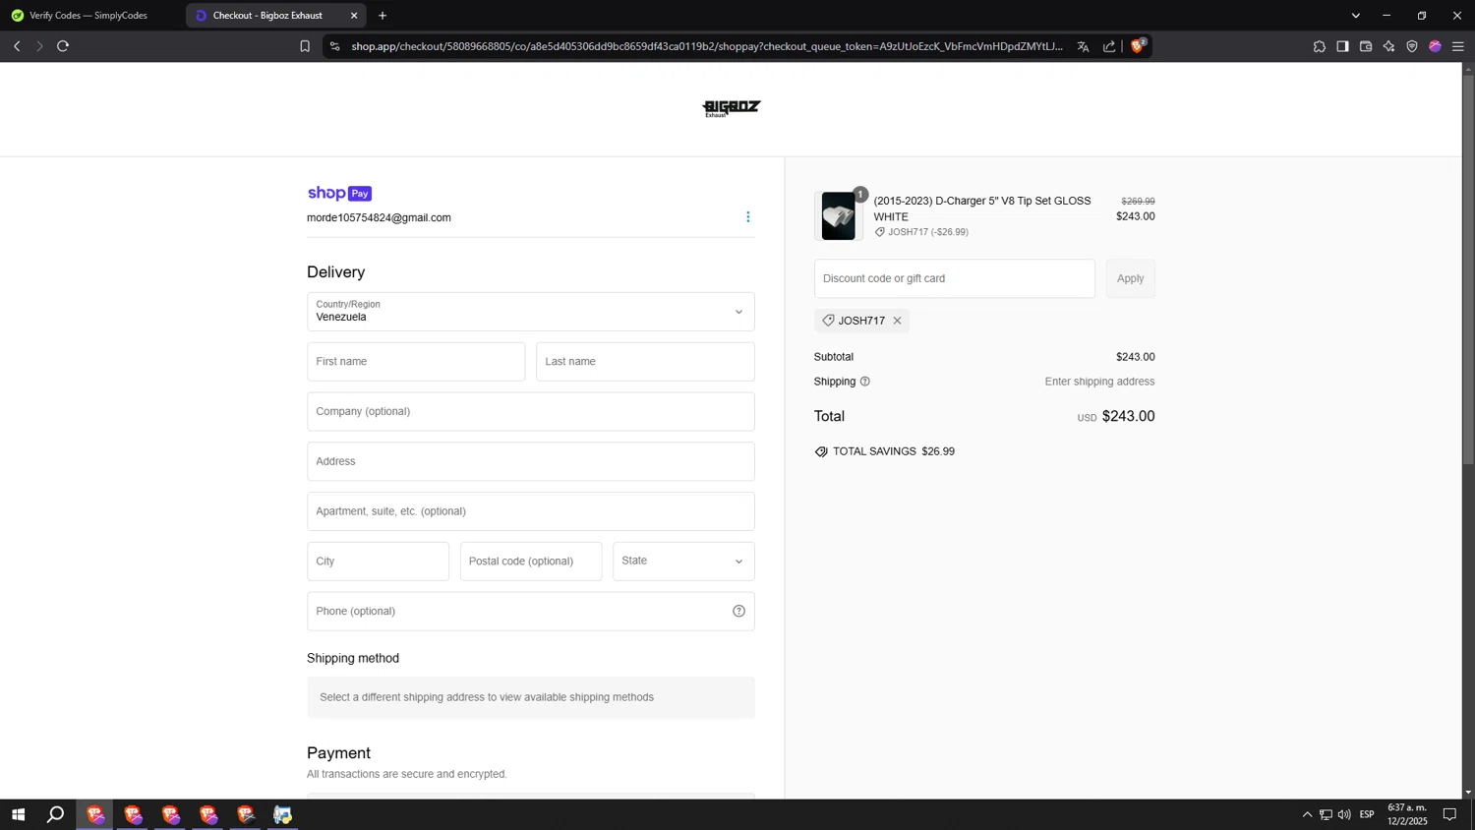Open site information icon in address bar

pos(334,46)
